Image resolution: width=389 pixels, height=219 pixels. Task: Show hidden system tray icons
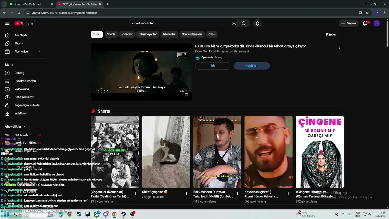[x=330, y=214]
